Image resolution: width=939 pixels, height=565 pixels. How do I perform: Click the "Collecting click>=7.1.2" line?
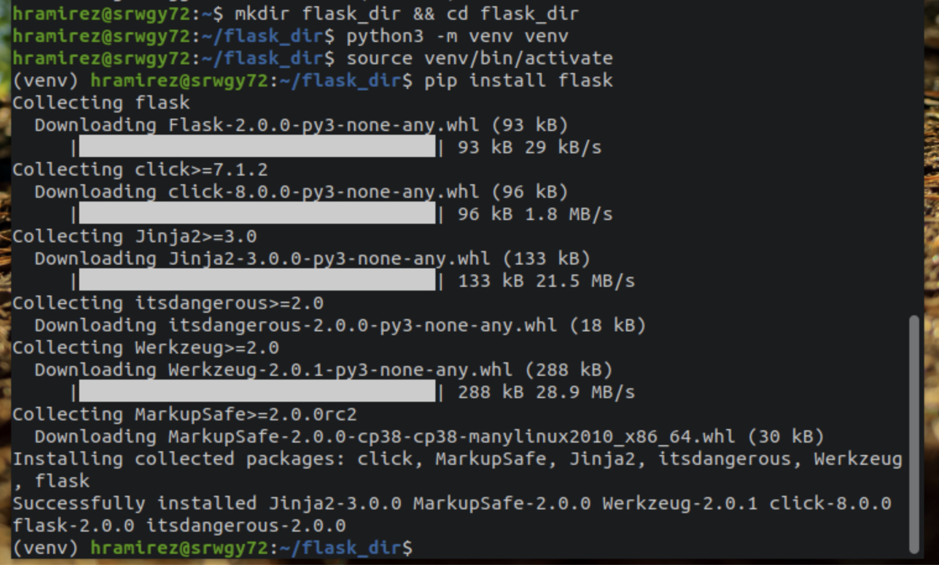140,169
